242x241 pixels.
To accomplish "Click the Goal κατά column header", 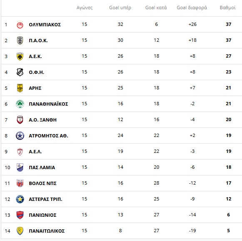I will coord(156,8).
